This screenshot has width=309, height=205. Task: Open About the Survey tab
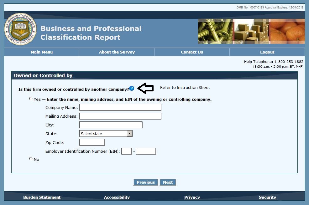tap(117, 52)
